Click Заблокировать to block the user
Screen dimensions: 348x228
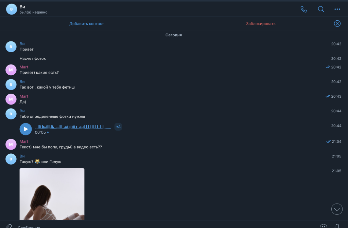pos(261,24)
